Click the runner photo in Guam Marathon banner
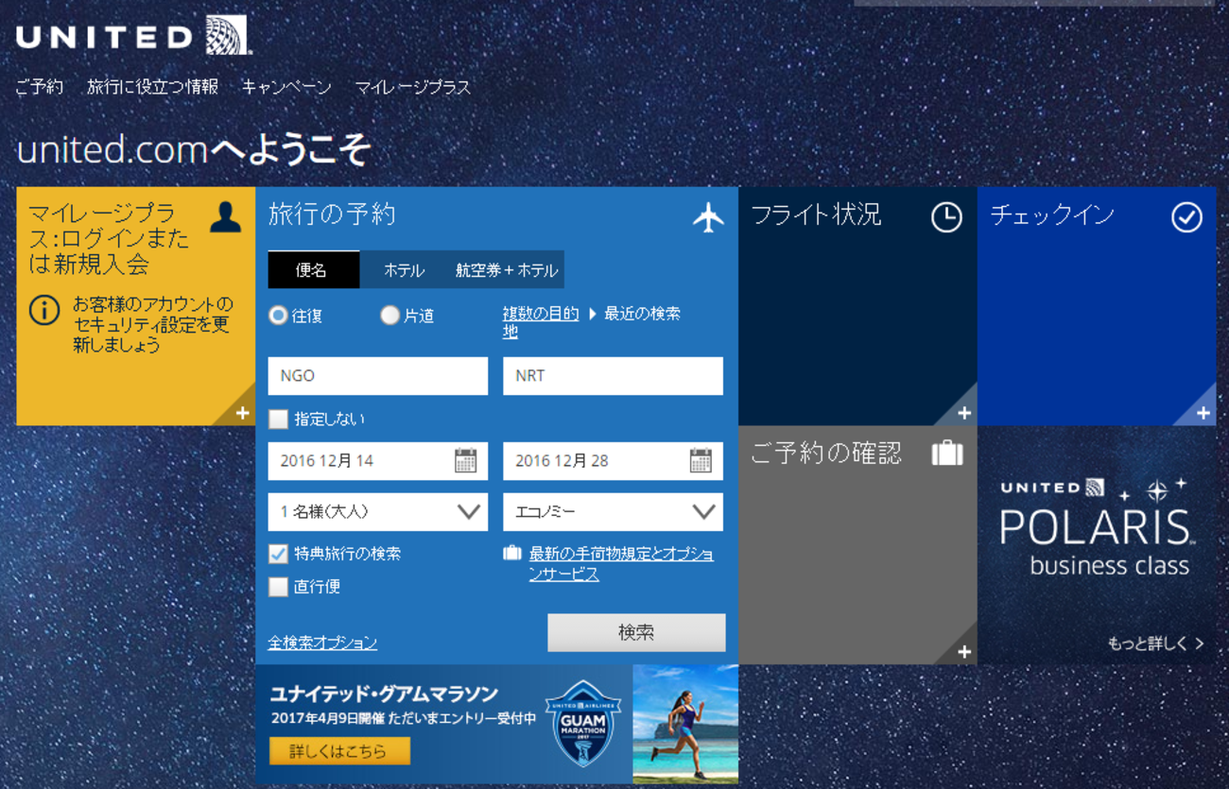Viewport: 1229px width, 789px height. pyautogui.click(x=685, y=724)
